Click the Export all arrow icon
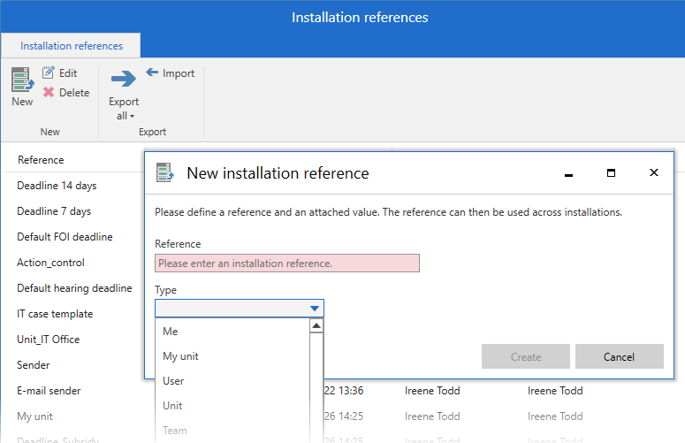The width and height of the screenshot is (685, 443). [x=124, y=79]
